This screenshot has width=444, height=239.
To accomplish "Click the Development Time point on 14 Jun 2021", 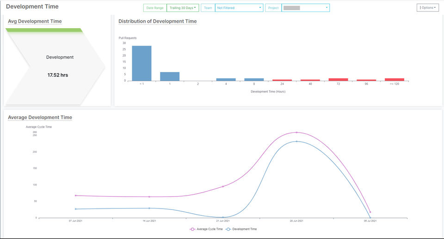I will coord(149,208).
